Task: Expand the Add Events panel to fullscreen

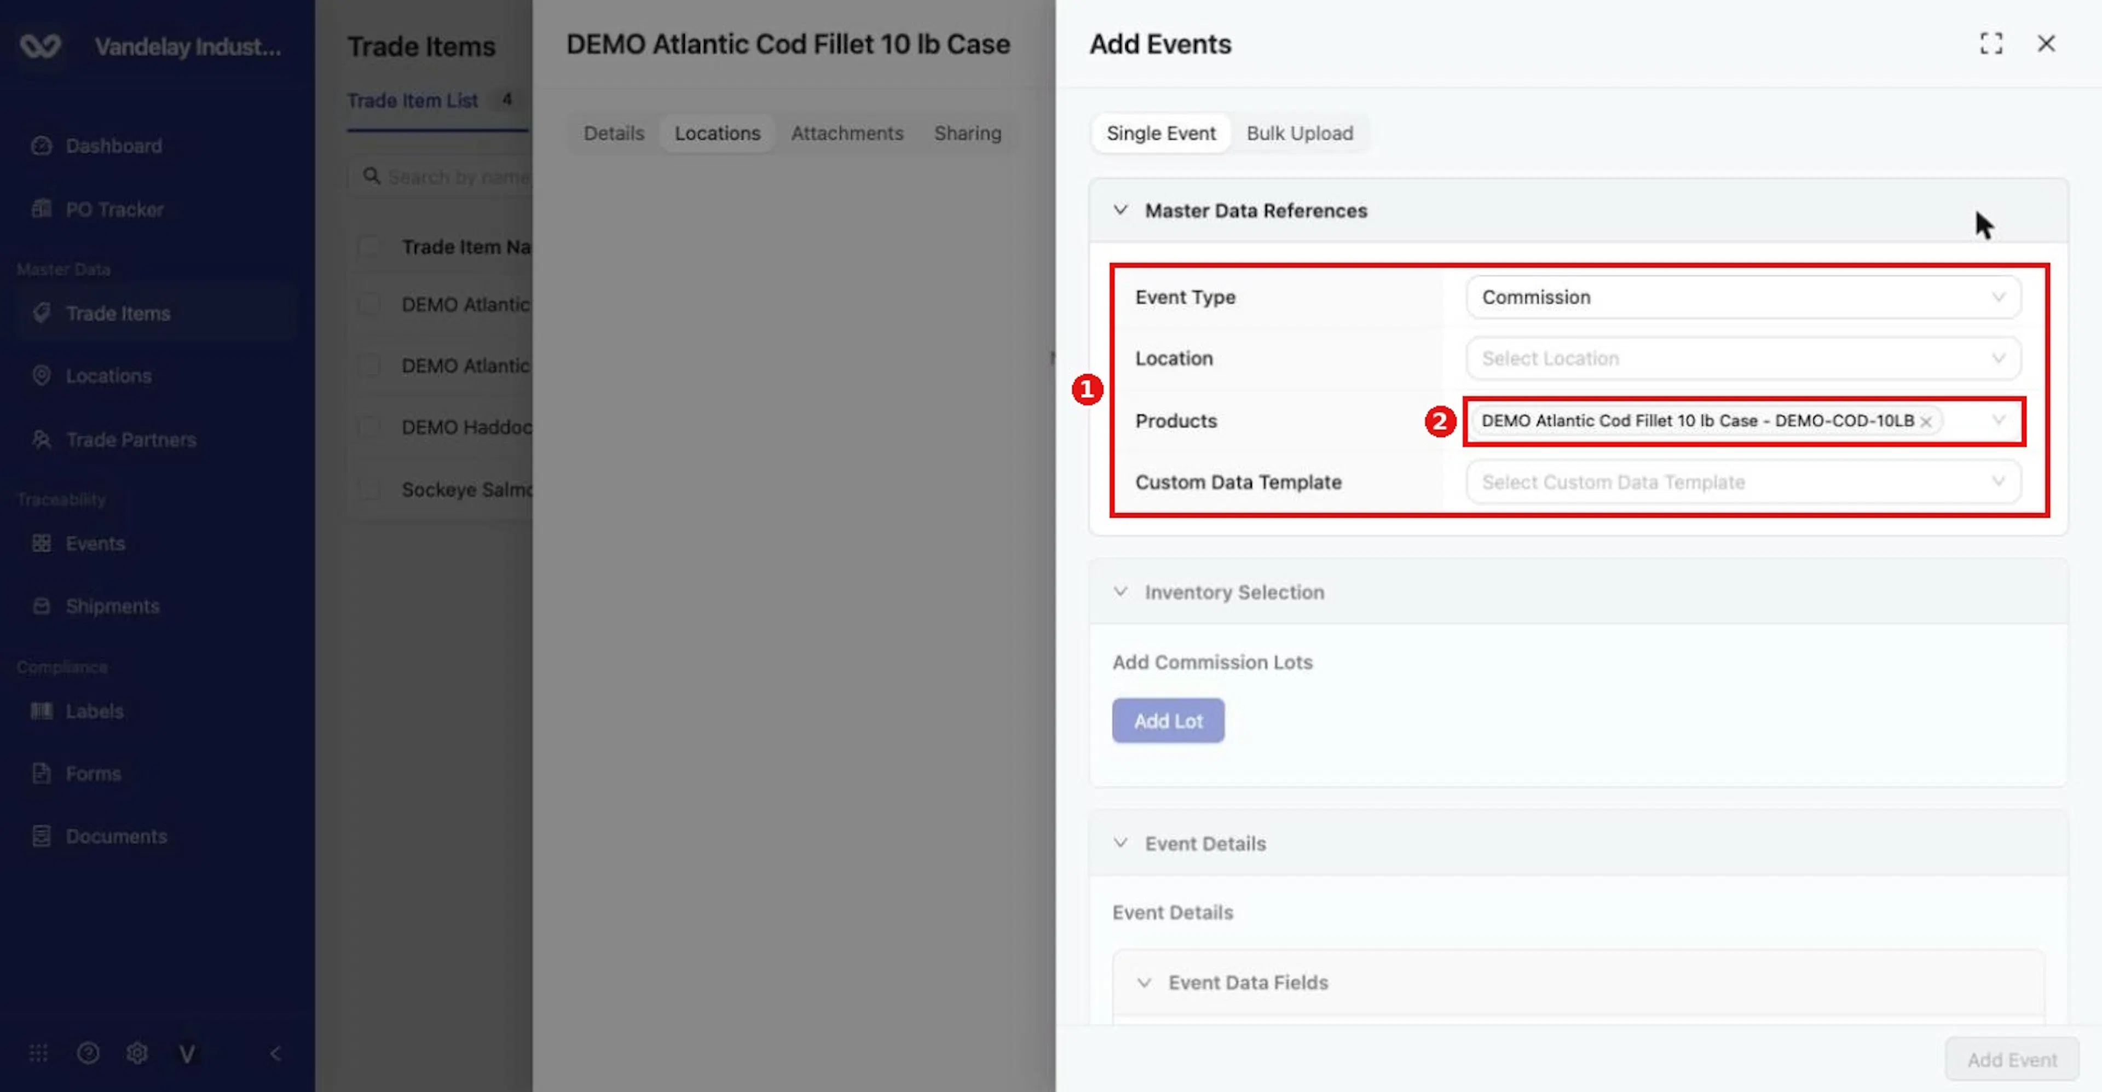Action: (1991, 43)
